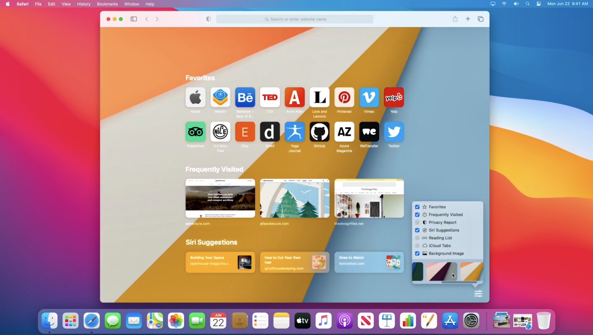The width and height of the screenshot is (593, 335).
Task: Click the address search field
Action: [295, 19]
